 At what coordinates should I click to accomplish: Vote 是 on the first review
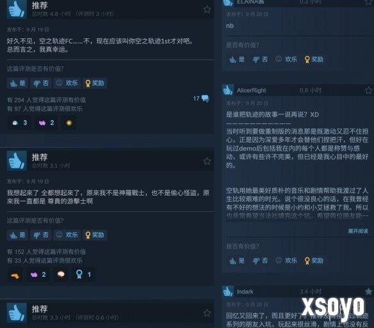tap(18, 83)
